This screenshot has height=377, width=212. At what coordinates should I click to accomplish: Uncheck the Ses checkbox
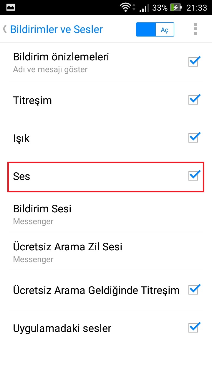194,176
